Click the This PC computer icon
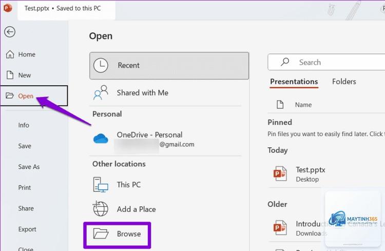Screen dimensions: 385x251 [101, 184]
